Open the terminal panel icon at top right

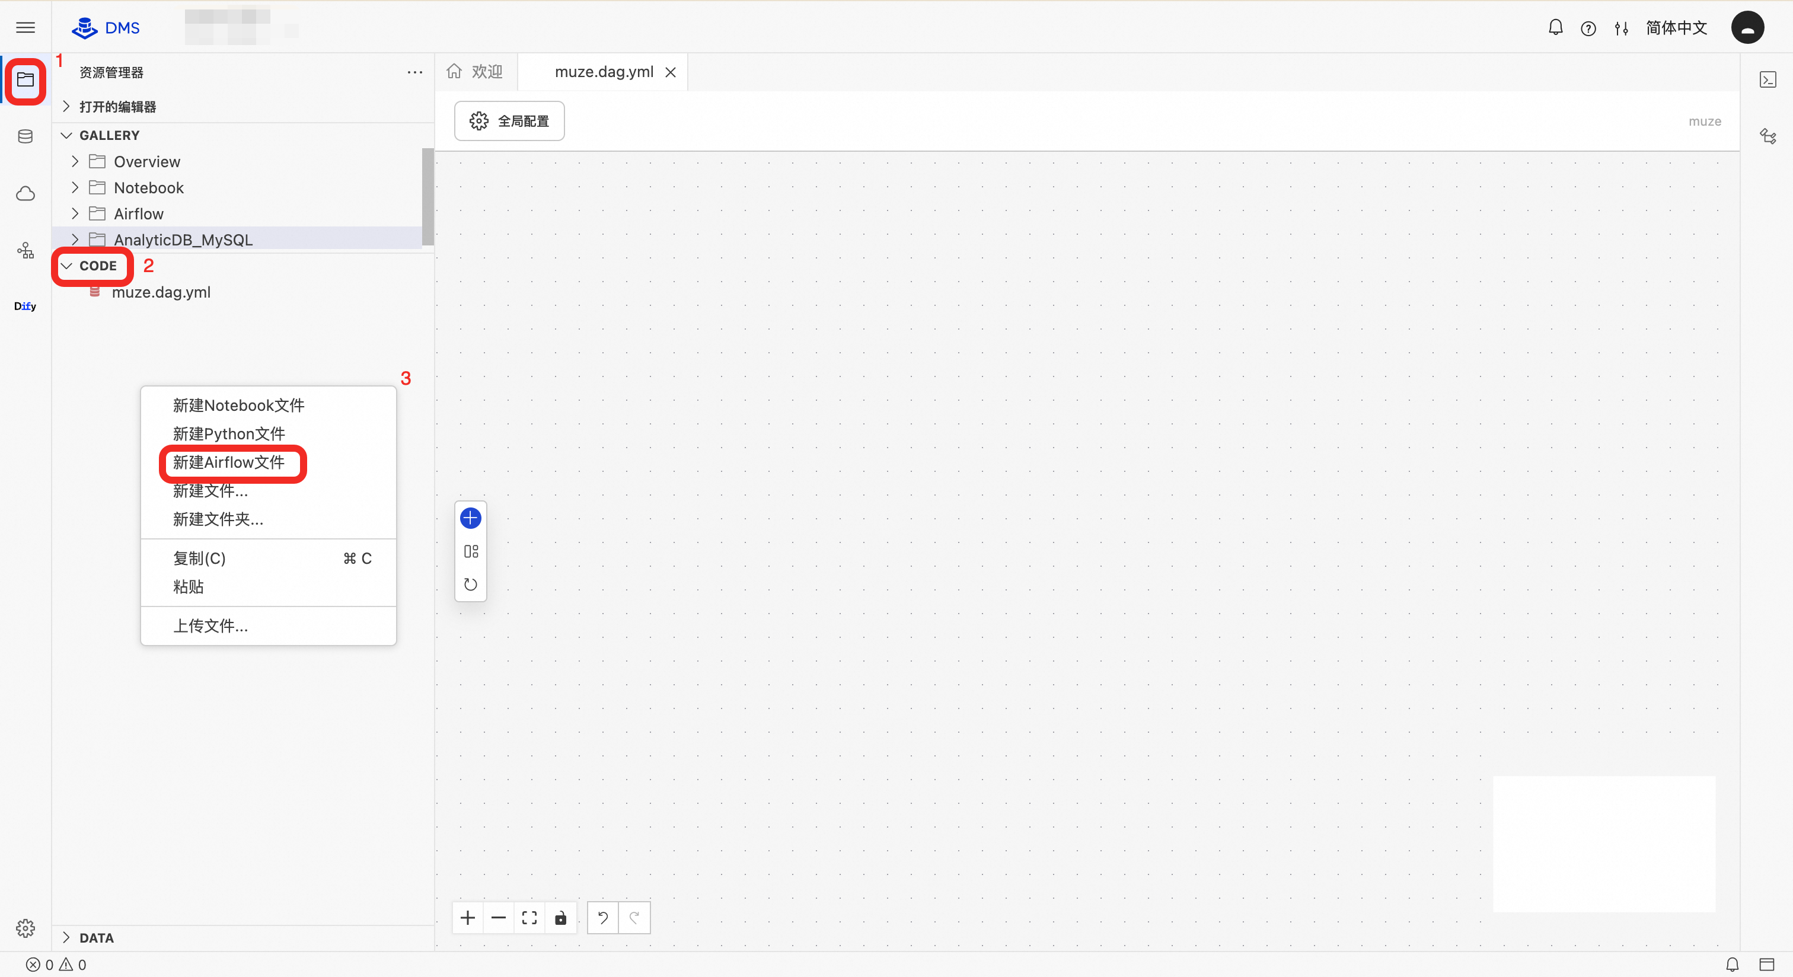[x=1768, y=79]
